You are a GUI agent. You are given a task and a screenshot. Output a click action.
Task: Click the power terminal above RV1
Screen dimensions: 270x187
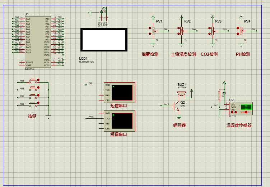point(153,17)
